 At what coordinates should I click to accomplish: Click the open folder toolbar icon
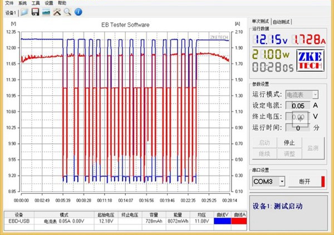(24, 12)
